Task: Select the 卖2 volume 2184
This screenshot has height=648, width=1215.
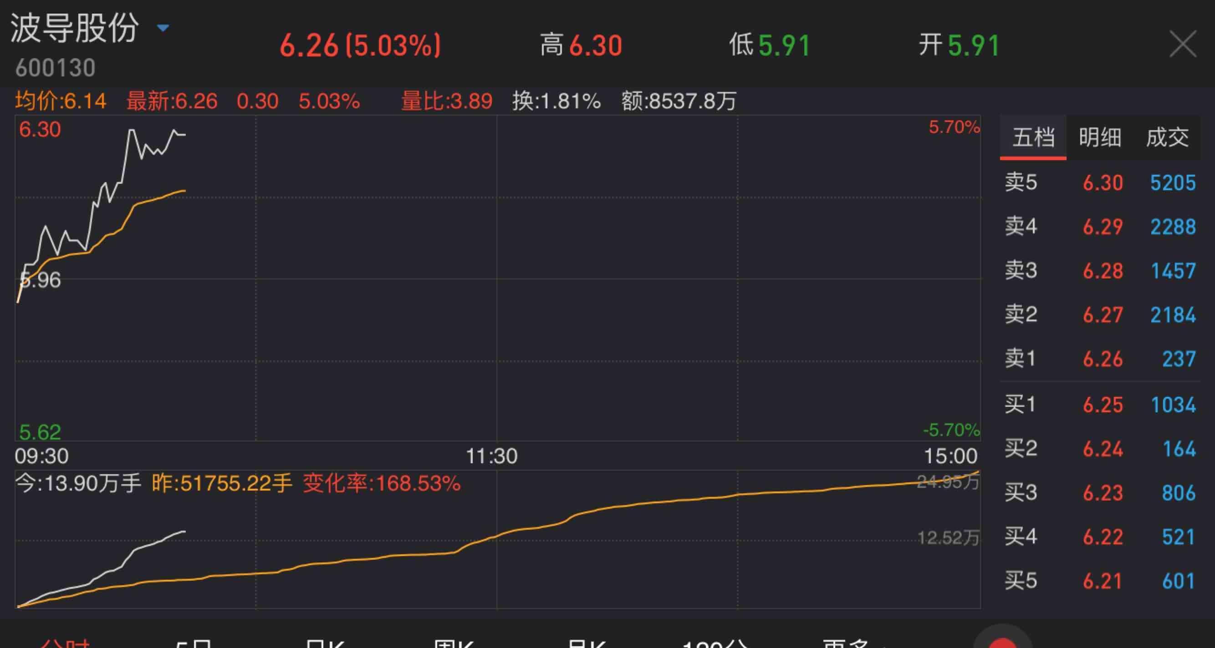Action: pos(1173,315)
